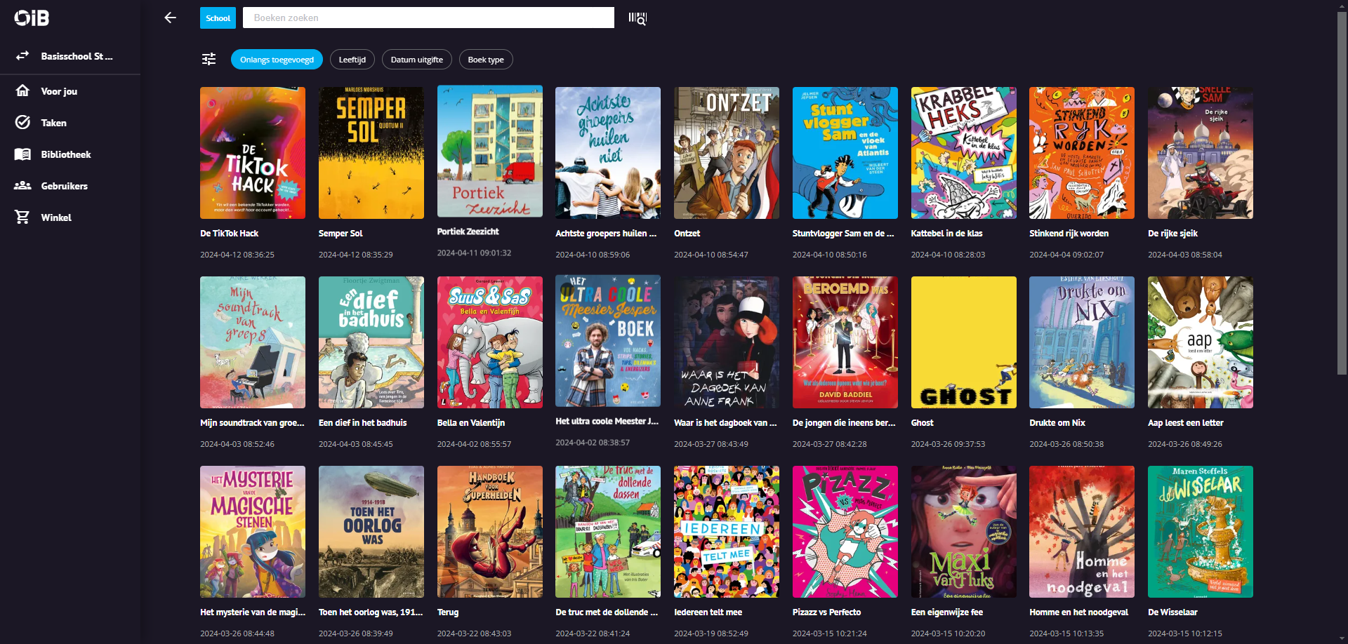
Task: Open the Ontzet book cover
Action: click(x=727, y=153)
